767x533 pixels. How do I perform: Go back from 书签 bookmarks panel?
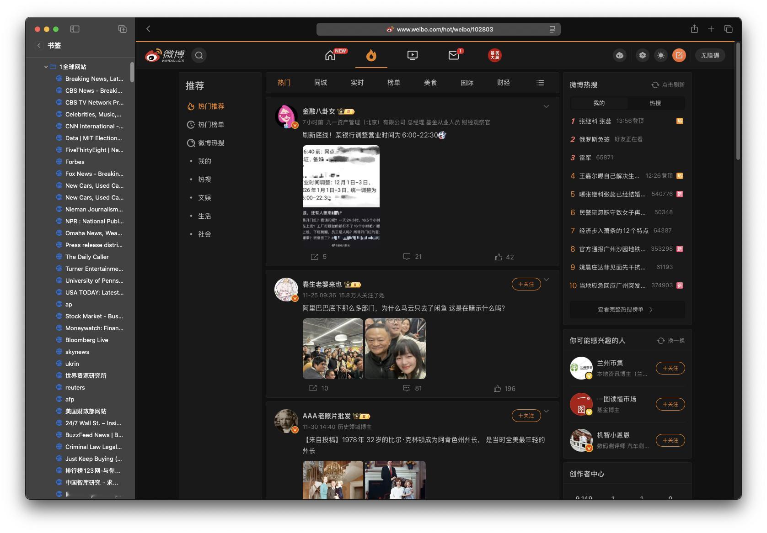tap(39, 45)
